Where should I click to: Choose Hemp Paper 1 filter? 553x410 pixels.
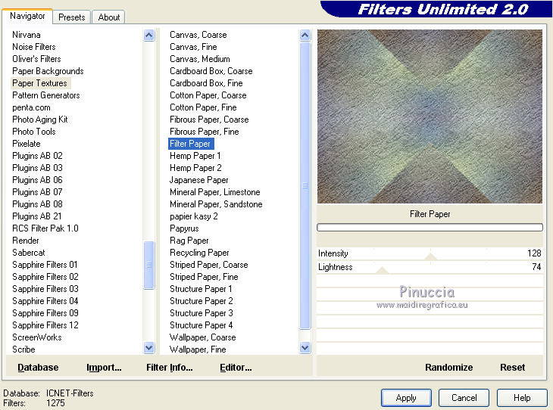[195, 156]
